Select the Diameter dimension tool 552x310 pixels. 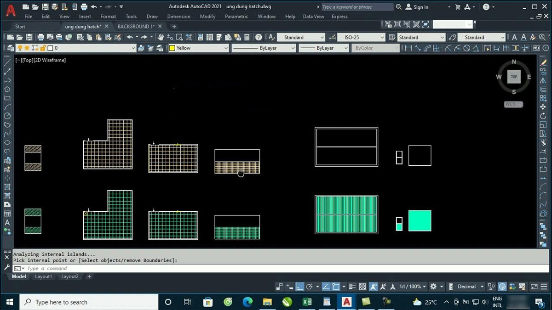point(466,48)
